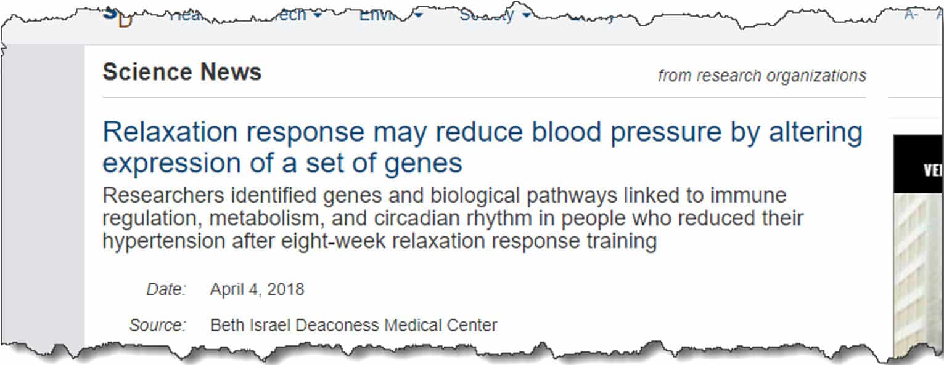Decrease text size with A- control
The image size is (944, 365).
click(x=911, y=15)
